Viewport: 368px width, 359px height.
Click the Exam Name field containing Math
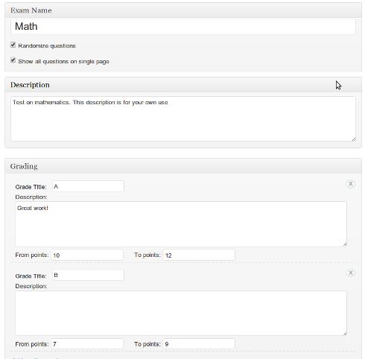point(183,27)
